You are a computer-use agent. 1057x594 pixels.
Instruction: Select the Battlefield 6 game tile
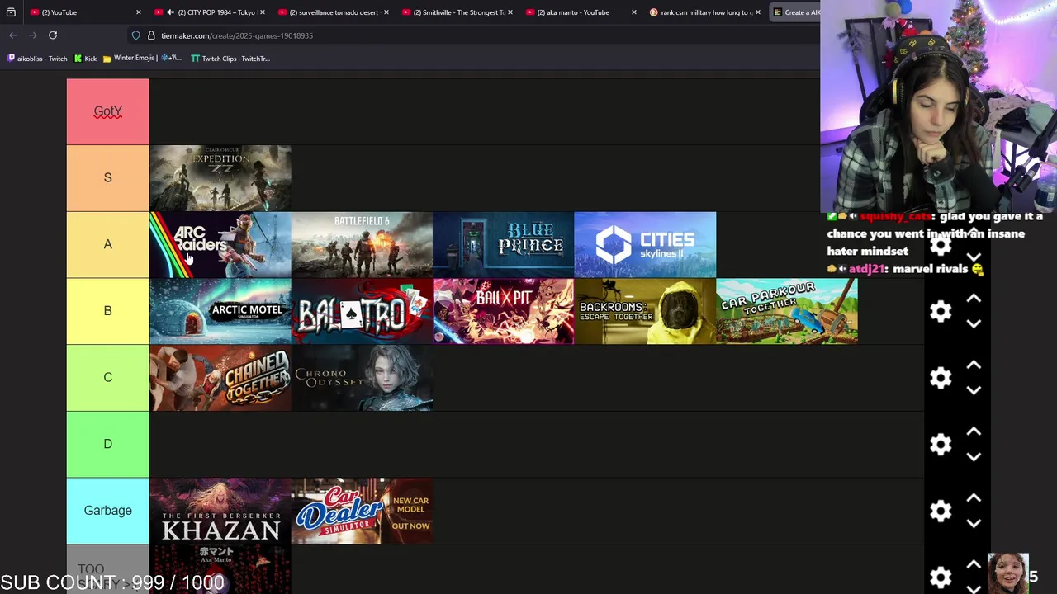(x=362, y=245)
